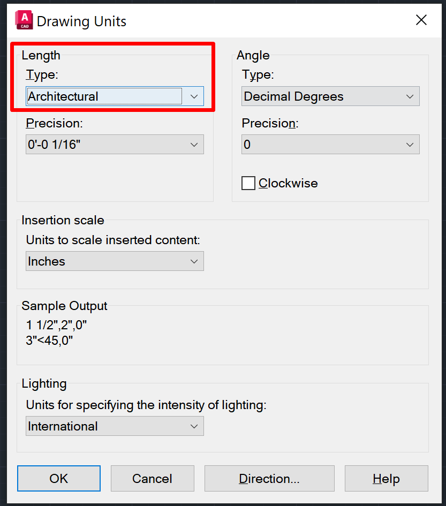Click the Insertion scale group label
The height and width of the screenshot is (506, 446).
pyautogui.click(x=63, y=220)
